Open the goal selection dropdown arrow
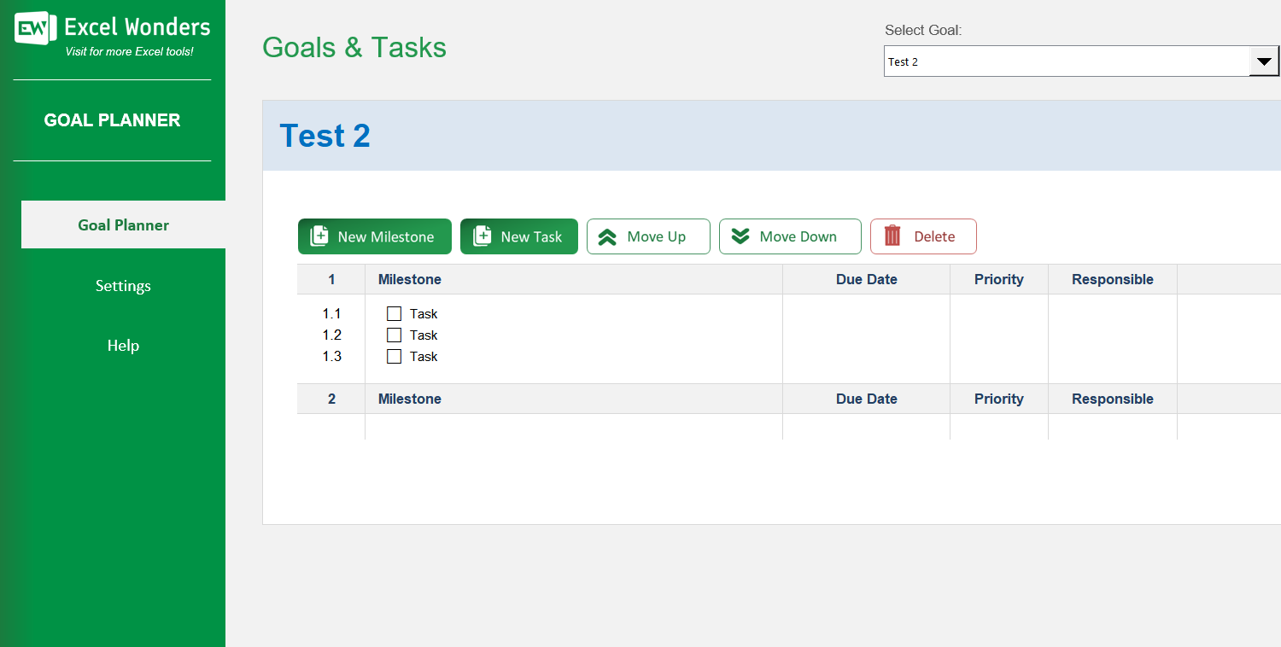 tap(1264, 61)
